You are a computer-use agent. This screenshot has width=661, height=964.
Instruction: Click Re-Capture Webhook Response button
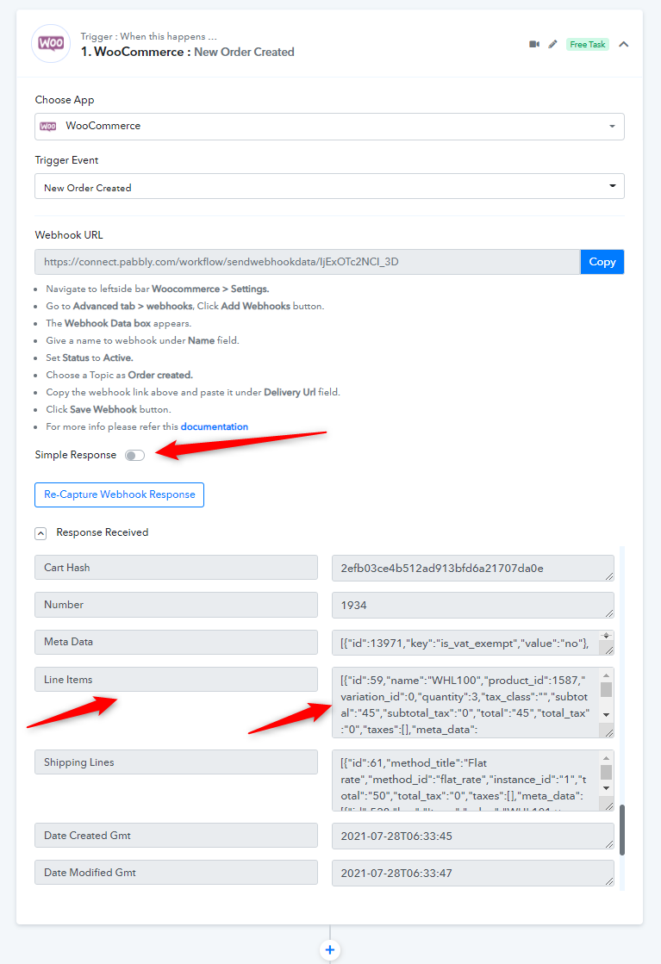[x=119, y=494]
